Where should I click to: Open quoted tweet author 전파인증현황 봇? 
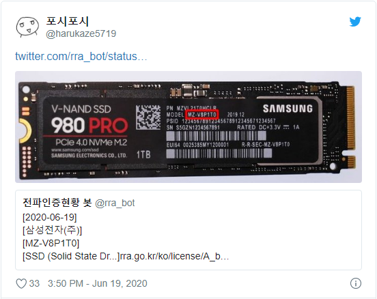[57, 203]
